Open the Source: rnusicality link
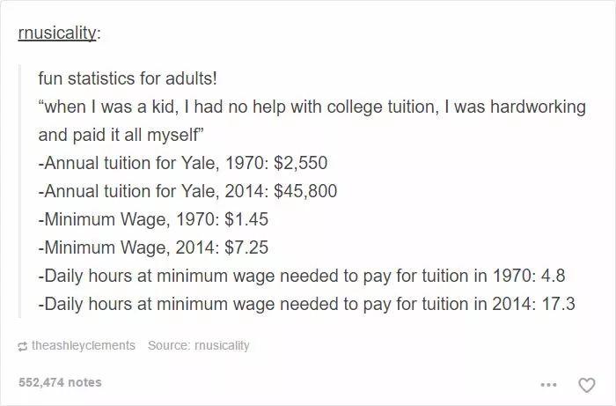 coord(198,345)
